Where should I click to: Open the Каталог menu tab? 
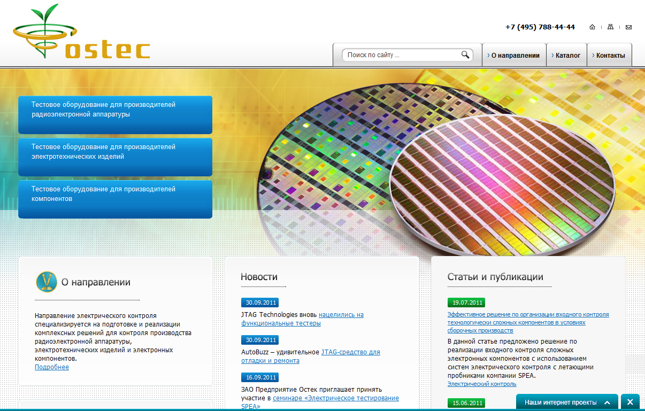pyautogui.click(x=566, y=55)
